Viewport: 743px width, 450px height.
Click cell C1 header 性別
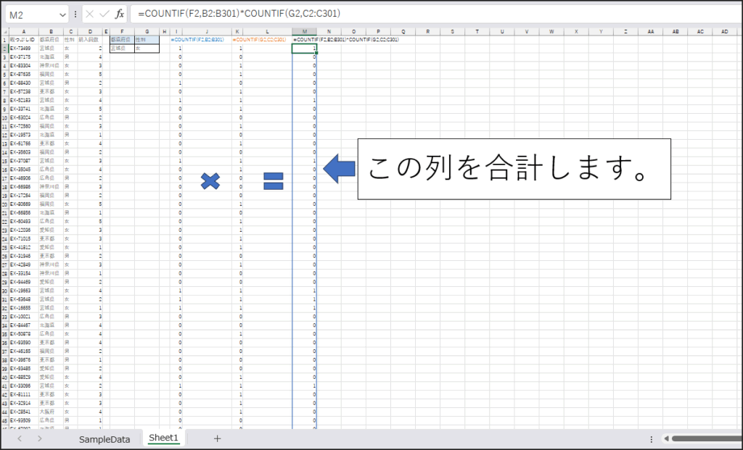70,40
